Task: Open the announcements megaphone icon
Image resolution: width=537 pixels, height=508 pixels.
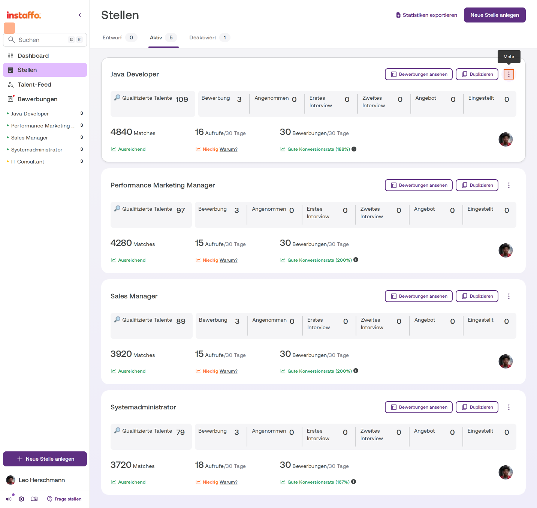Action: click(9, 499)
